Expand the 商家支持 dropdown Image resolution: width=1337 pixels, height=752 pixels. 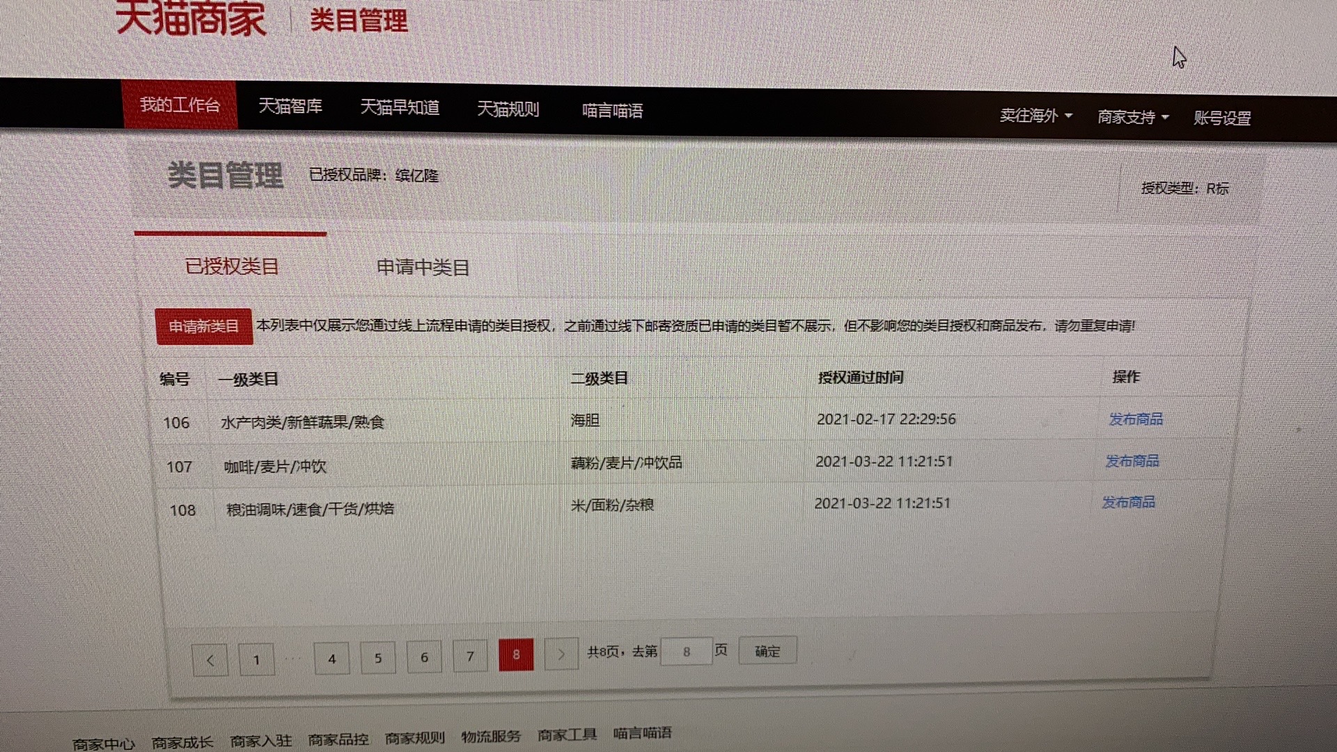click(1133, 117)
